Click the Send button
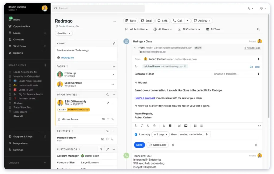The width and height of the screenshot is (274, 174). pos(139,145)
